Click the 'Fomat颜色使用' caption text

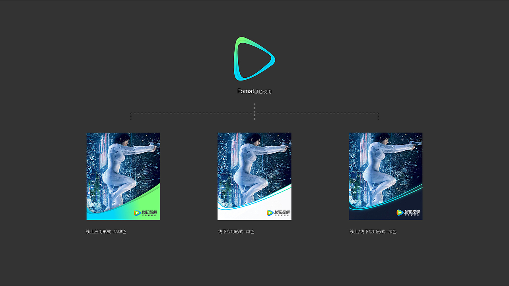254,91
